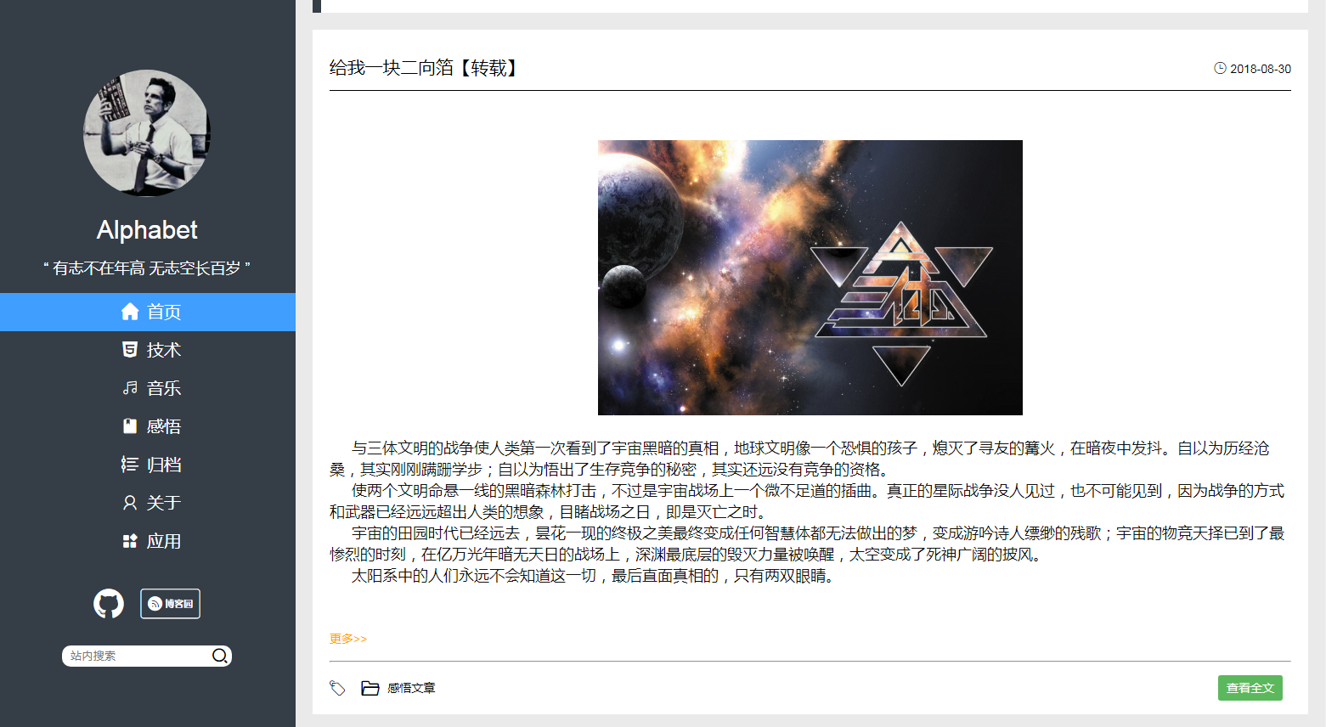The width and height of the screenshot is (1326, 727).
Task: Click the 查看全文 green button
Action: coord(1250,688)
